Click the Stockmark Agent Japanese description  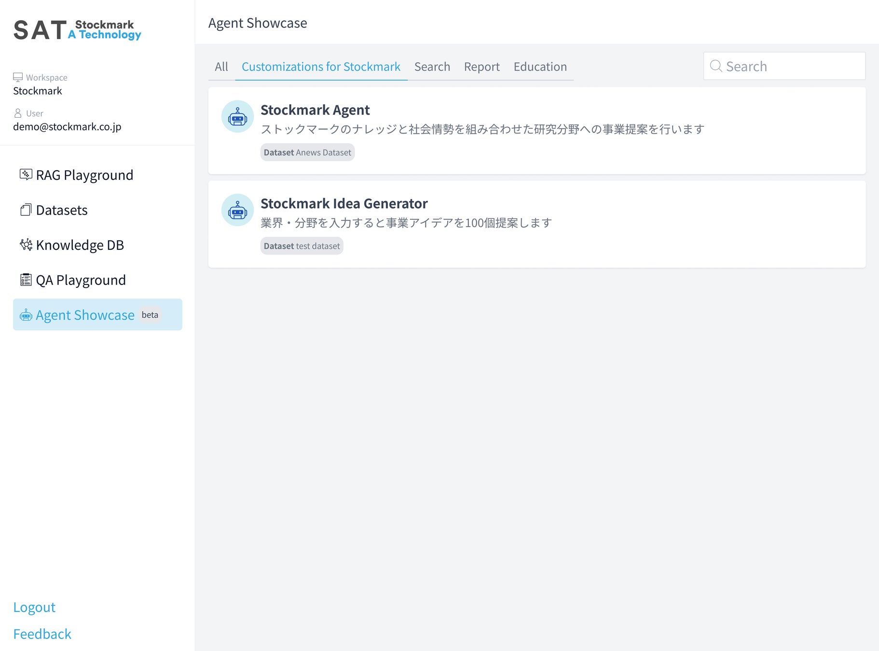[482, 129]
